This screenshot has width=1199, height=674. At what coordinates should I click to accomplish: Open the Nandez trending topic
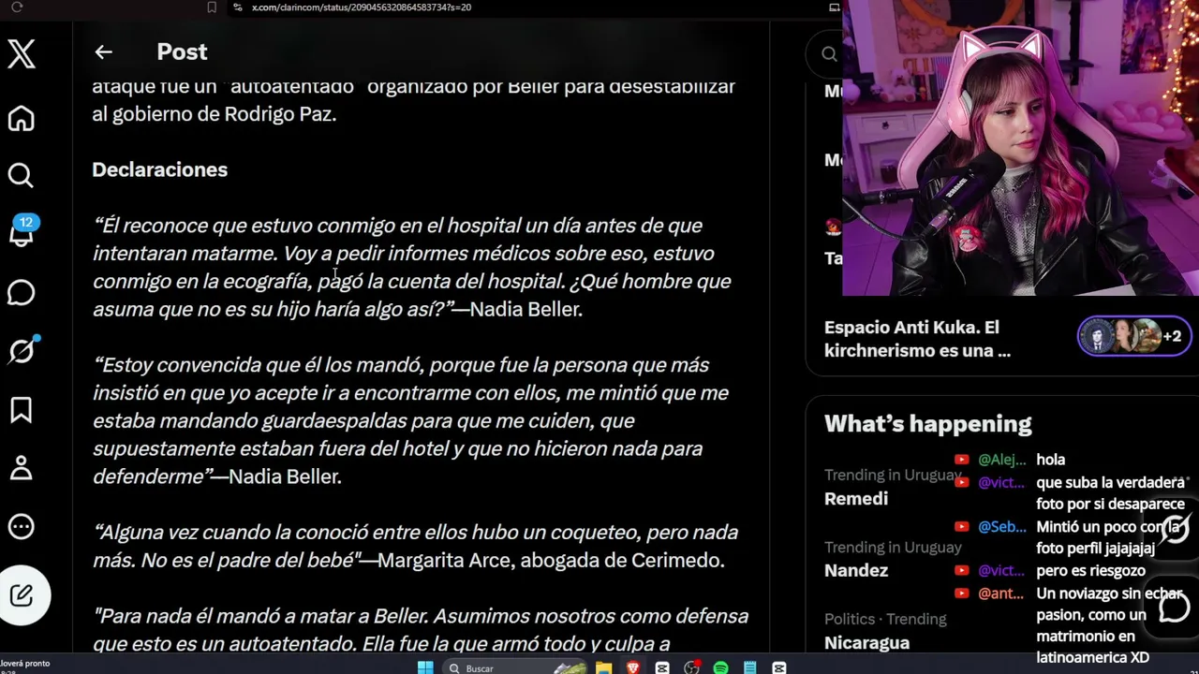(856, 571)
